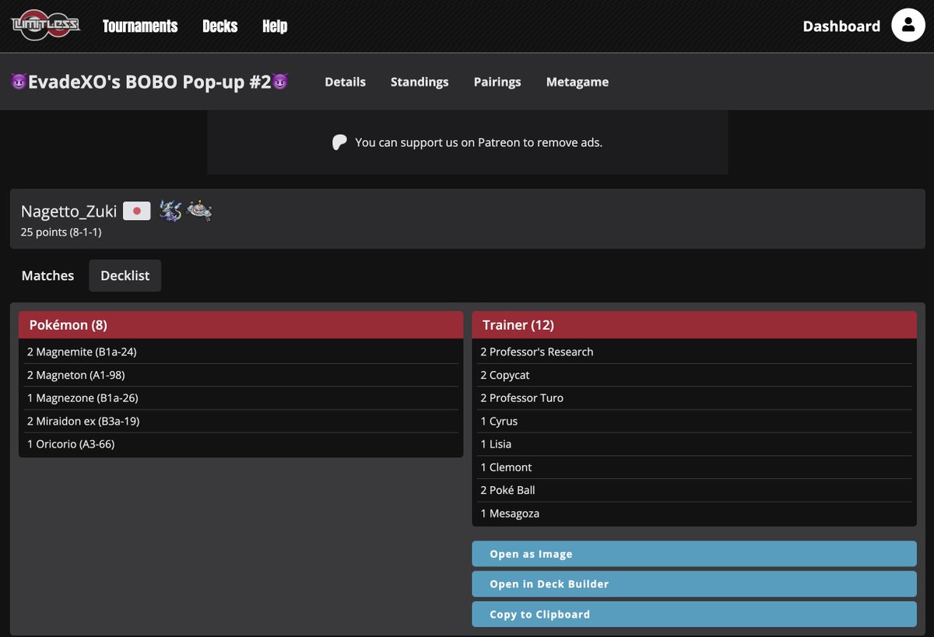Click the Magnezone sprite icon

[x=199, y=210]
